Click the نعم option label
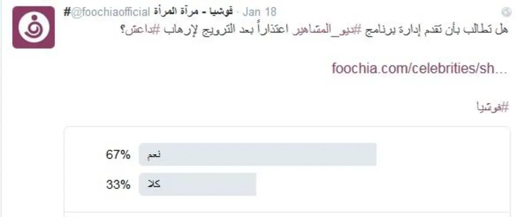 [154, 155]
